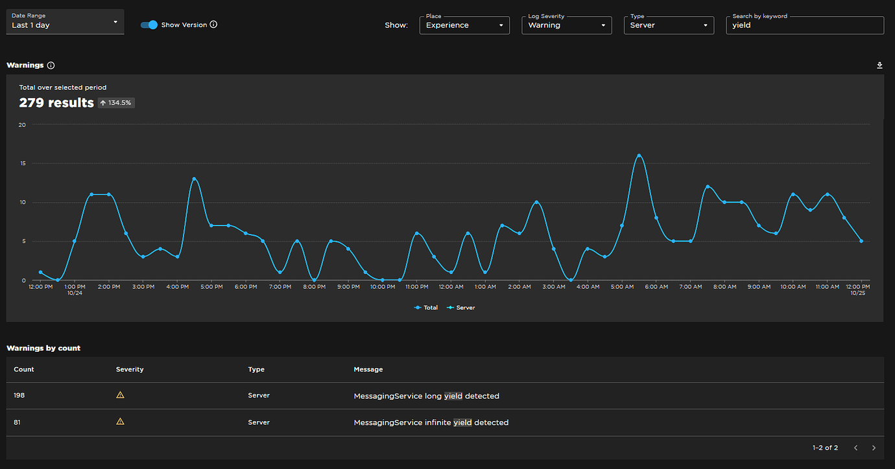Expand the Log Severity dropdown

point(567,25)
